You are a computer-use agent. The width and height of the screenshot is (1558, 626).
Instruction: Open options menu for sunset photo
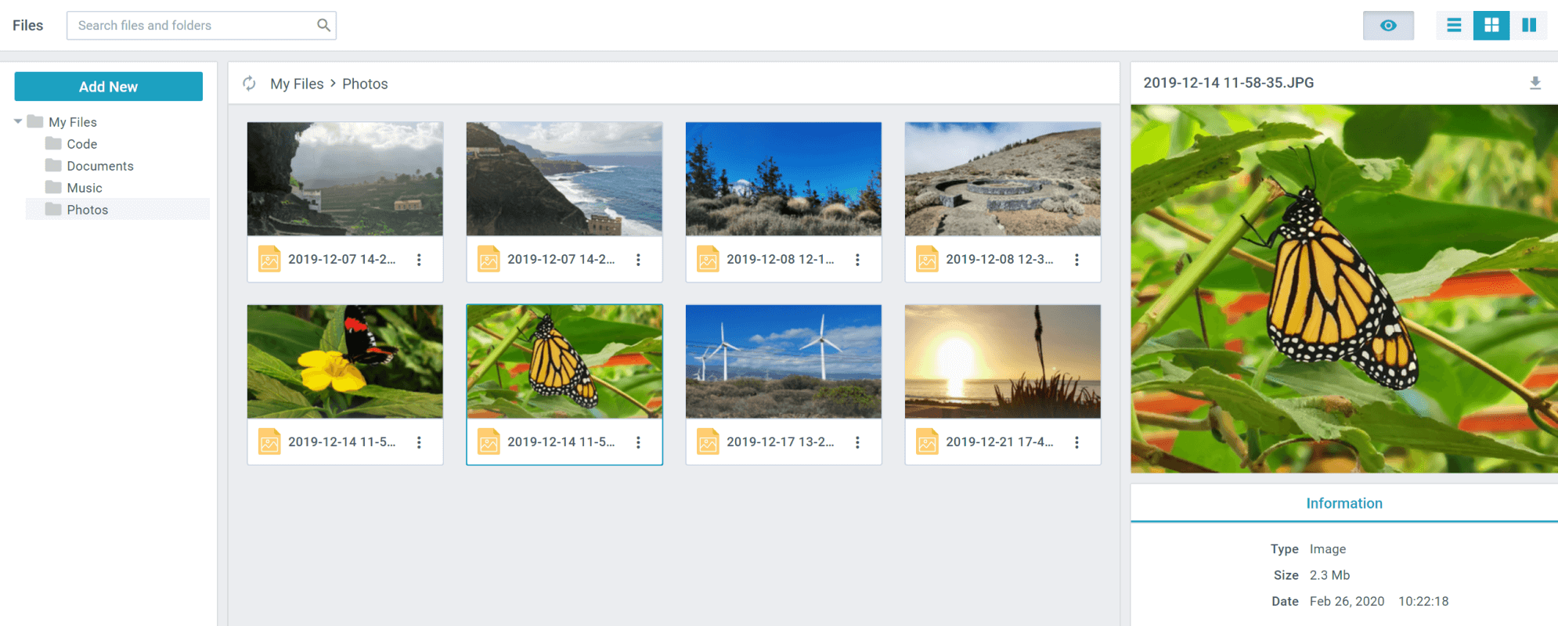coord(1077,443)
